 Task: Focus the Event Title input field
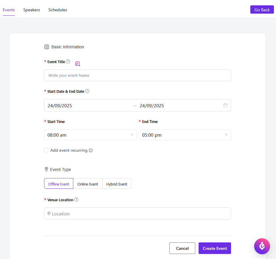[x=137, y=75]
